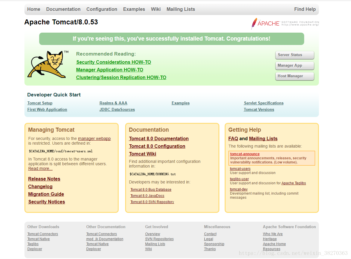
Task: Follow the Tomcat Setup link
Action: click(40, 103)
